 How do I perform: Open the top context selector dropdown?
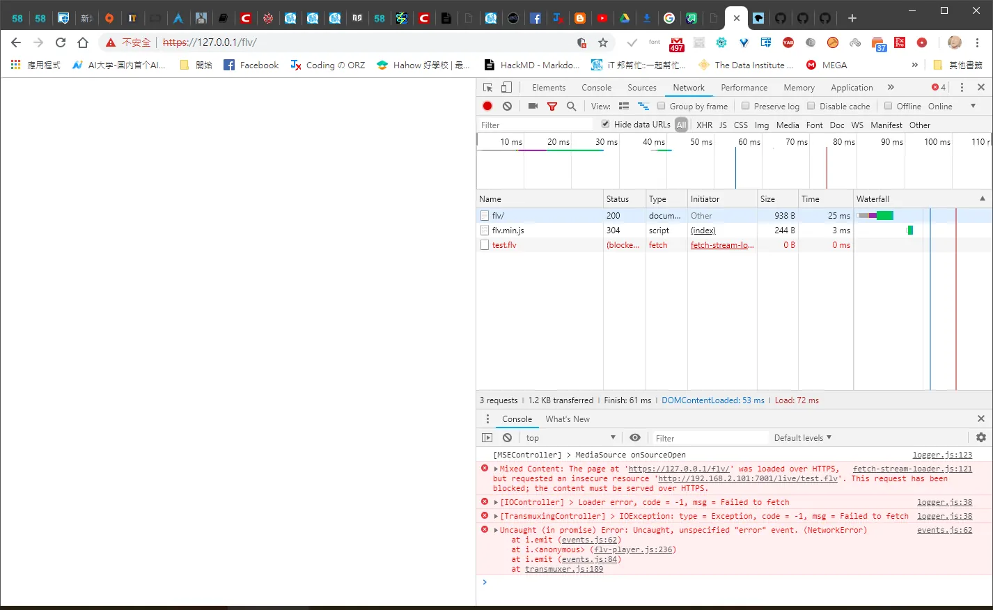click(x=570, y=437)
